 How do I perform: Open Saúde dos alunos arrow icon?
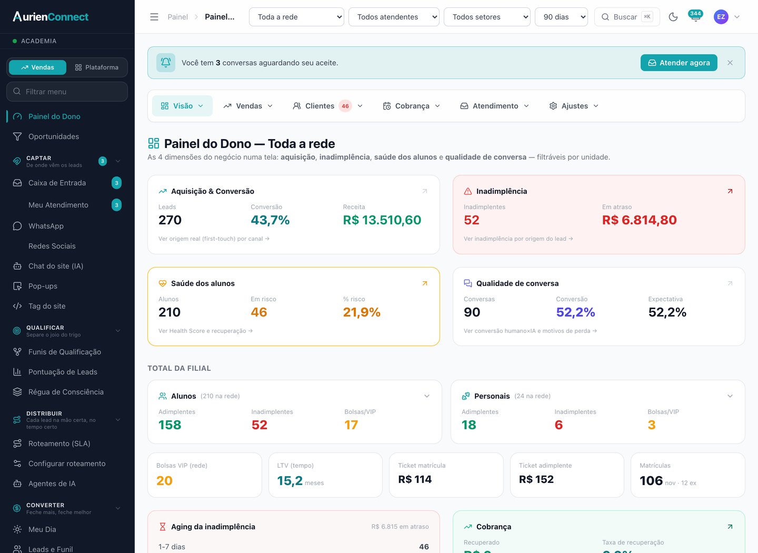[425, 283]
